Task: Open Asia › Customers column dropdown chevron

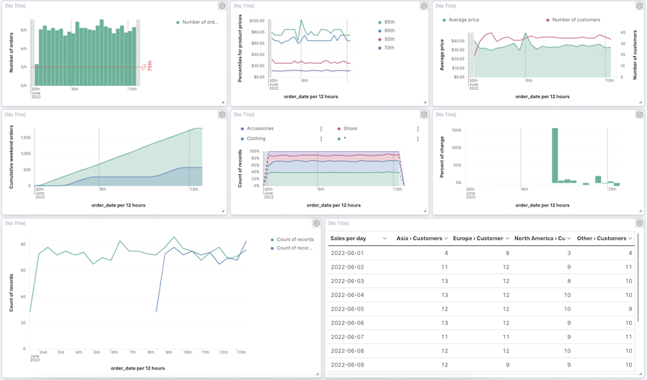Action: pyautogui.click(x=446, y=238)
